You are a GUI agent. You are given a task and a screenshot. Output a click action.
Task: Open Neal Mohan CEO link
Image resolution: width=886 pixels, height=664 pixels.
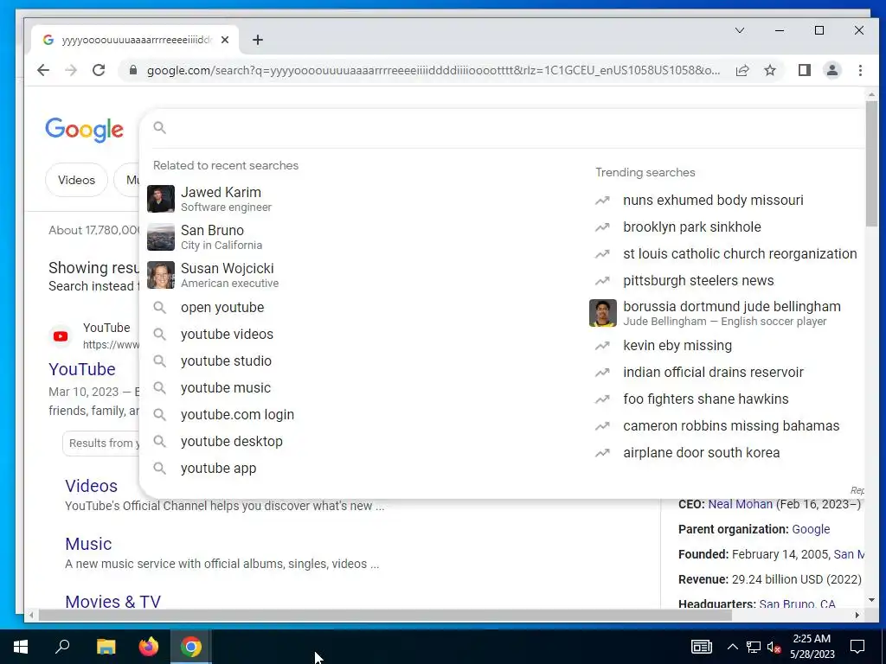pos(741,504)
